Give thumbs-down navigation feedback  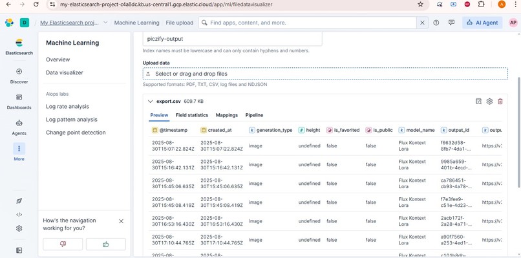tap(63, 244)
